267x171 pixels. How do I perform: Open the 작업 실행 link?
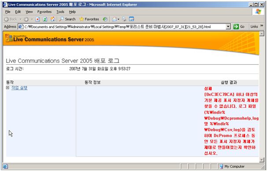[19, 88]
